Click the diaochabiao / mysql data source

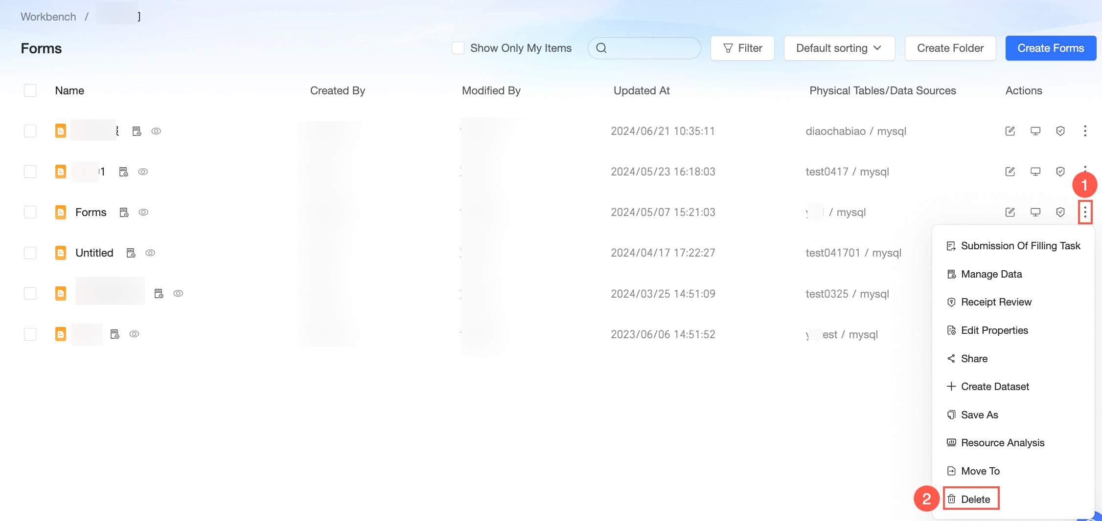pos(856,131)
